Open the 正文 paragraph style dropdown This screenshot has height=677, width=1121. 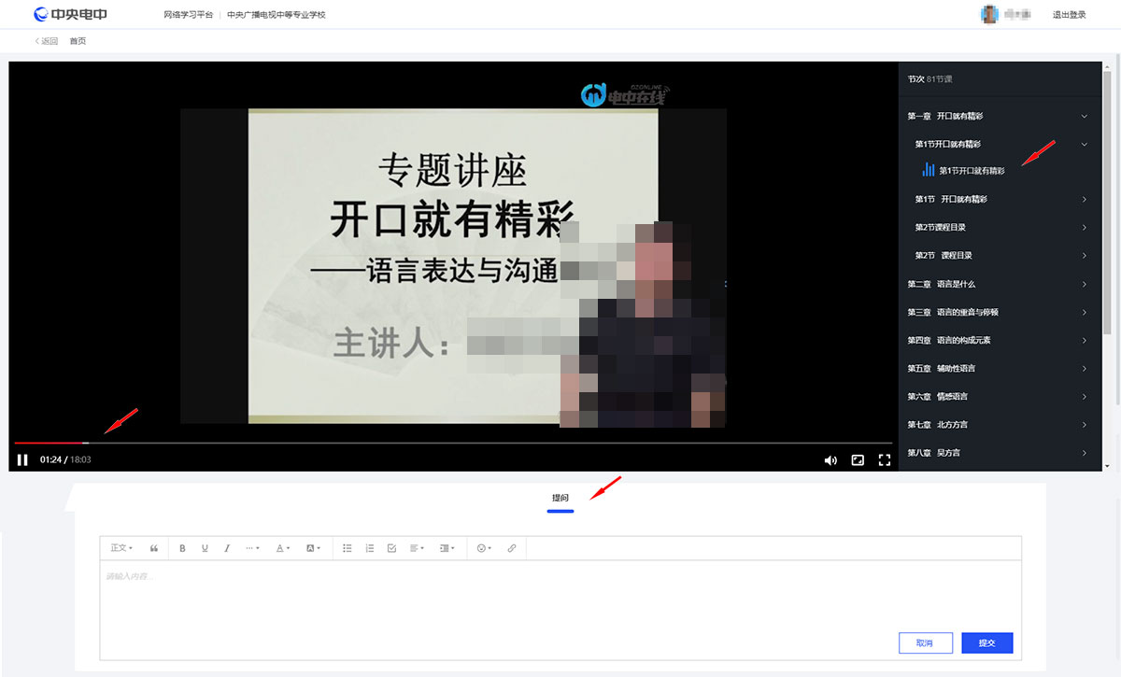121,548
